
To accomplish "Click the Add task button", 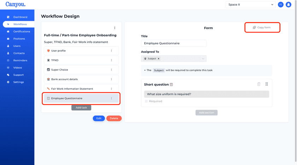I will click(x=81, y=108).
